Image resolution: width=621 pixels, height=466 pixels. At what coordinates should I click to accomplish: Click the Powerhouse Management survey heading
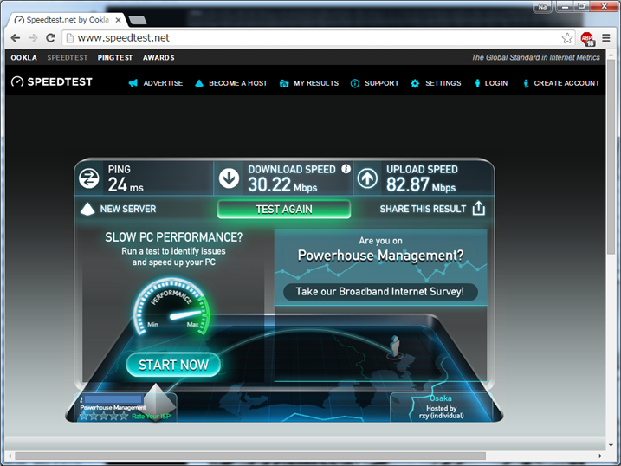[x=380, y=256]
